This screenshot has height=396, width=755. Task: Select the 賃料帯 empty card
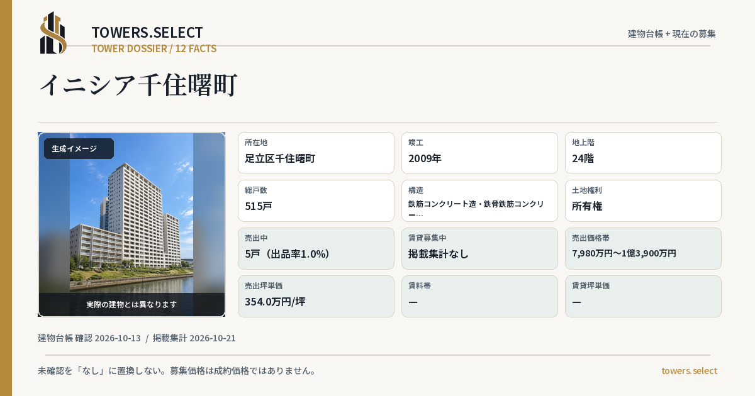coord(479,296)
